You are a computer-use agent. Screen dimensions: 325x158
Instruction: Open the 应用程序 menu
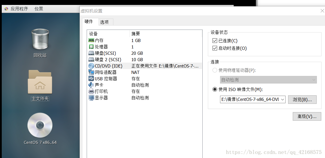(19, 9)
